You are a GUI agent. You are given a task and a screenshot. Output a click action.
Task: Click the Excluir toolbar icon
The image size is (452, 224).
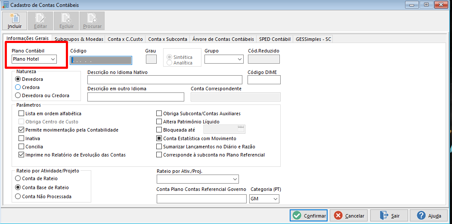tap(66, 21)
